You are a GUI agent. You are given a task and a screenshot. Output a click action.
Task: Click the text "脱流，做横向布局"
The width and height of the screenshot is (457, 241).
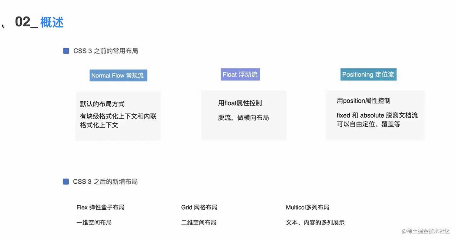243,118
